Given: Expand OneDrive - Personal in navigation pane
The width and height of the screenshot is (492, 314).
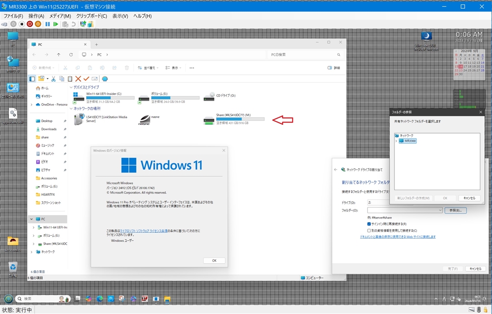Looking at the screenshot, I should (31, 105).
